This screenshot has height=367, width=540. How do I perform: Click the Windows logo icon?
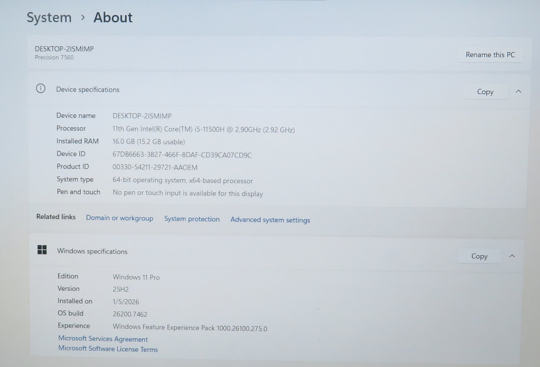point(42,250)
